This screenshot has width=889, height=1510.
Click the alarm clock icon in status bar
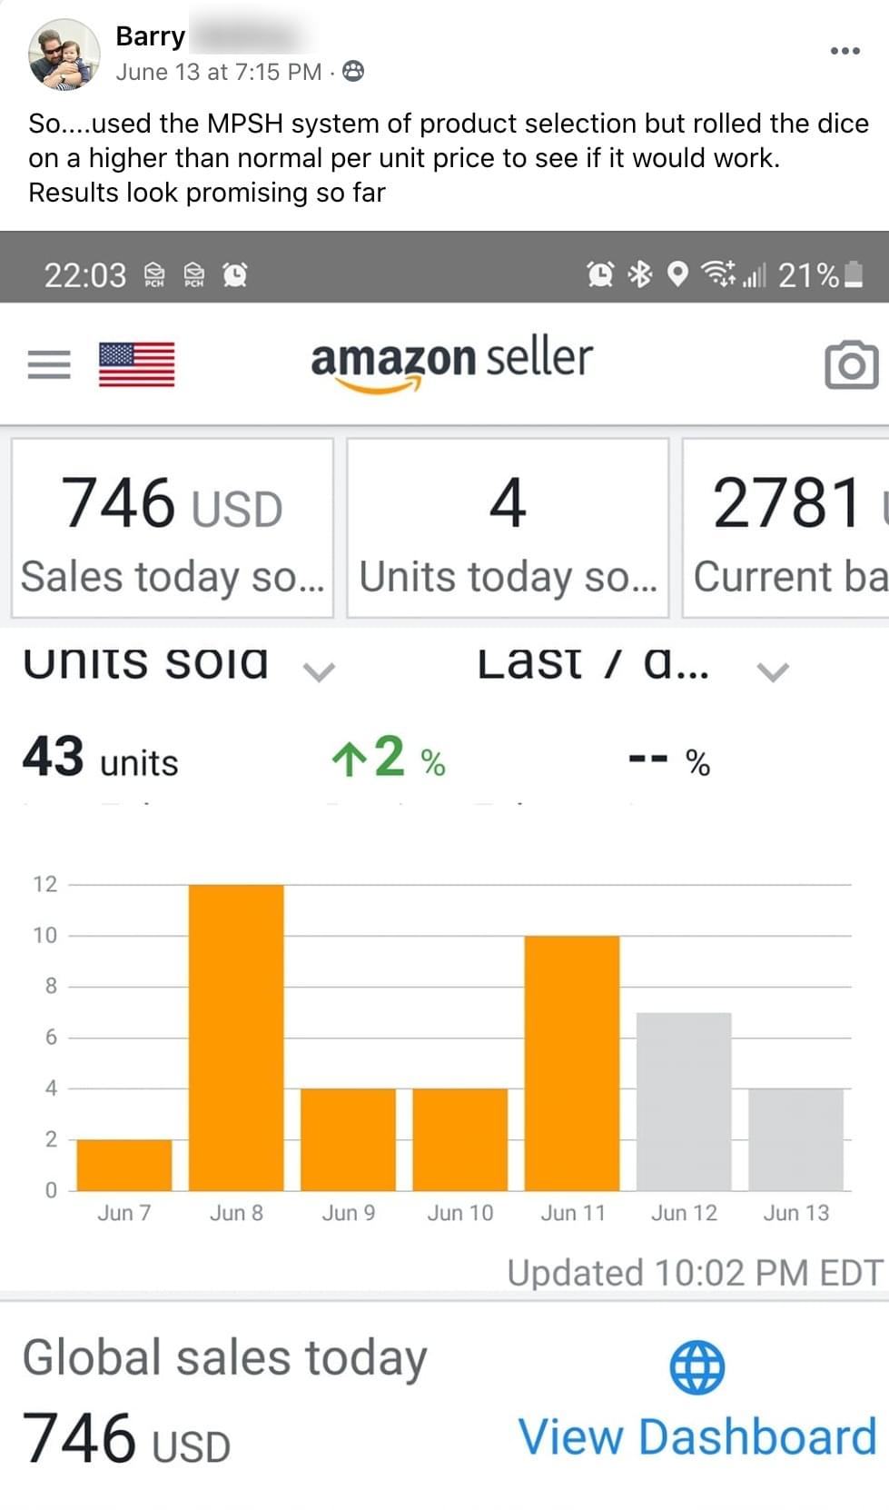coord(599,273)
